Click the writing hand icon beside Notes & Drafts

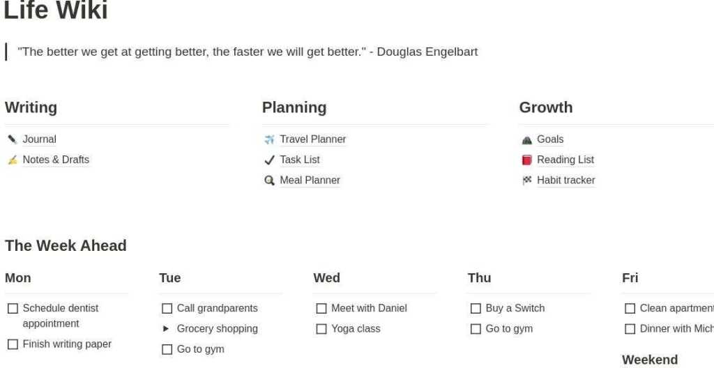tap(12, 160)
